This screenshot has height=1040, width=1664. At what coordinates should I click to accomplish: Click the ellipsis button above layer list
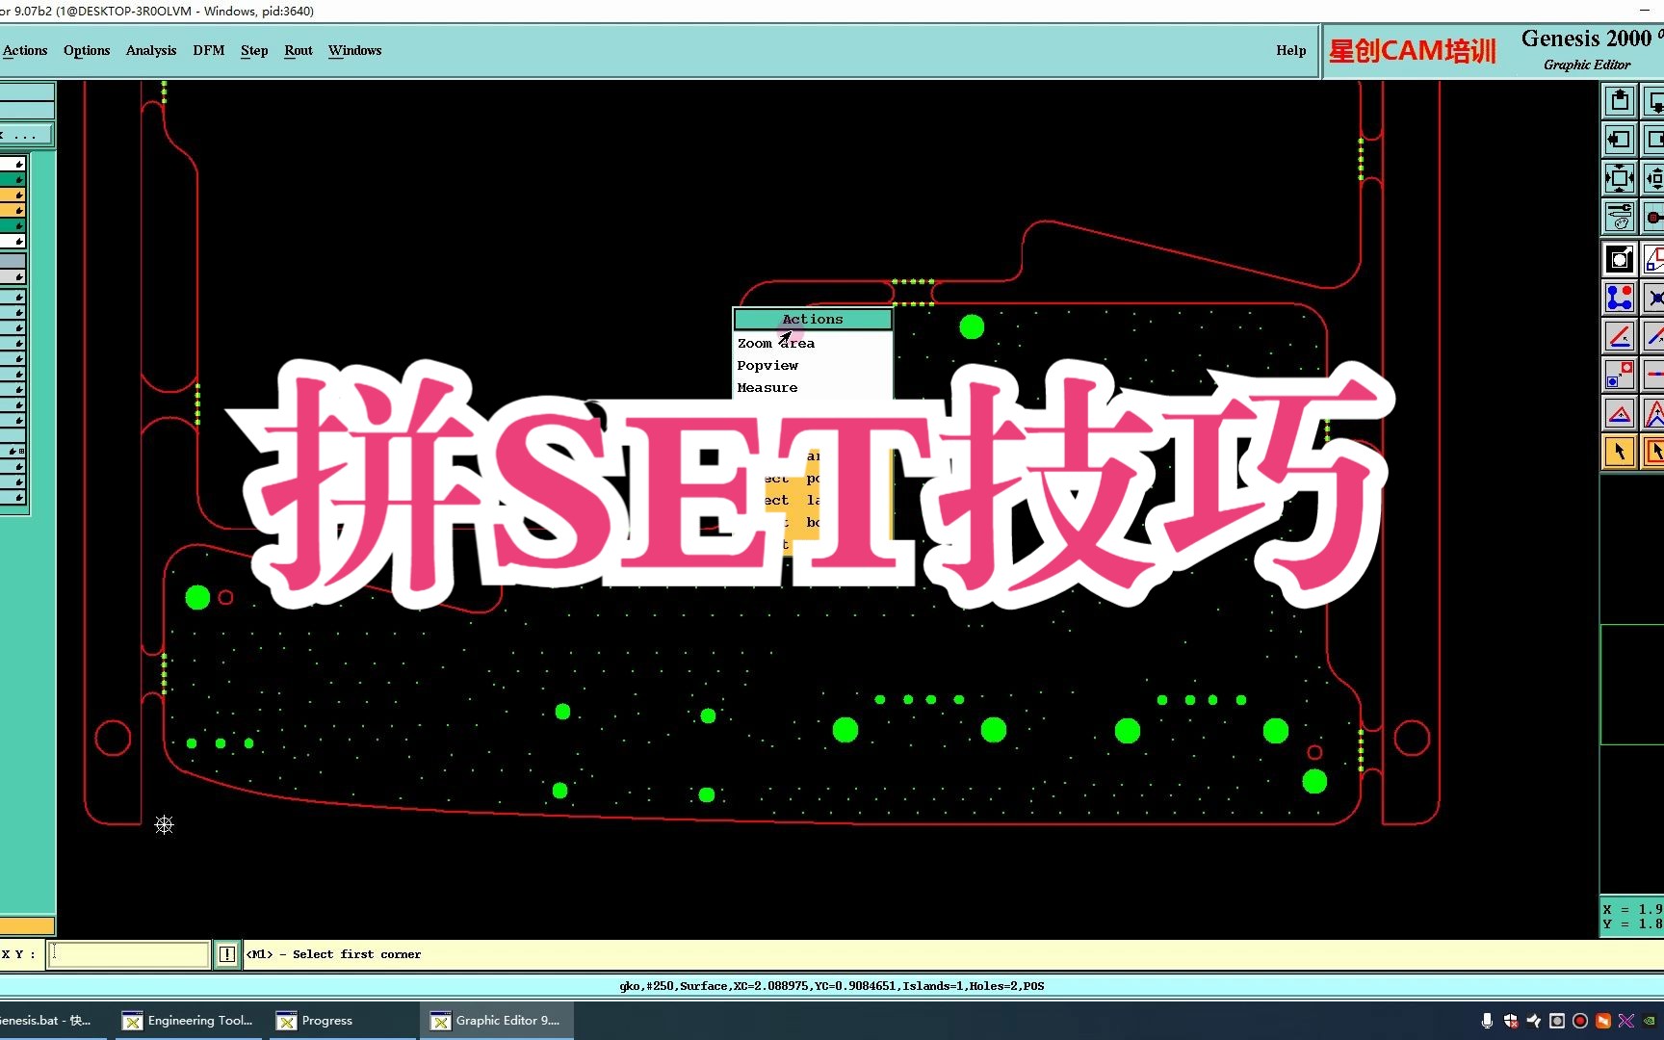pyautogui.click(x=26, y=135)
